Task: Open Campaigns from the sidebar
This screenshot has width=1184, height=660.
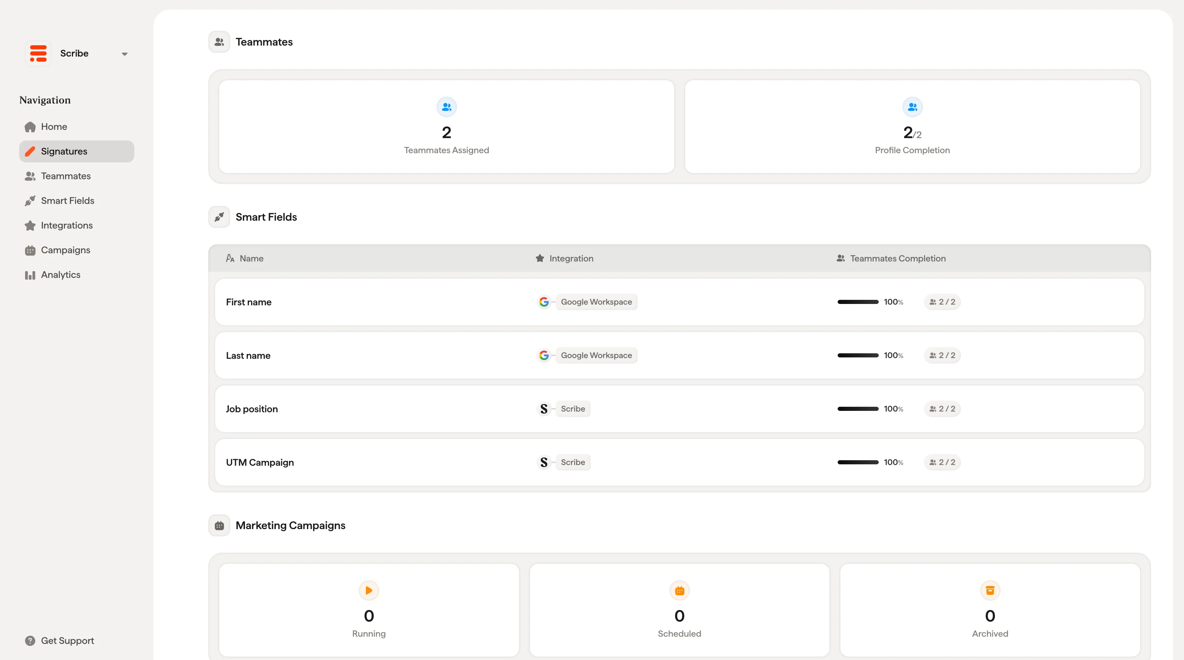Action: [77, 250]
